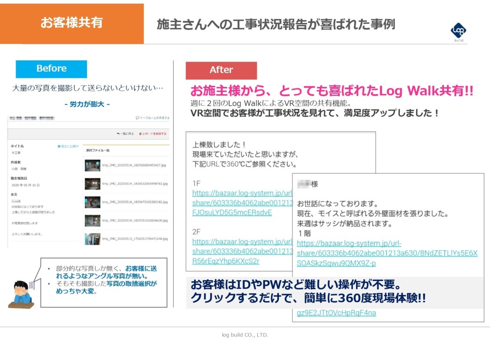Click the line 下記URLで360℃ご参照ください。
The image size is (490, 347).
coord(245,164)
